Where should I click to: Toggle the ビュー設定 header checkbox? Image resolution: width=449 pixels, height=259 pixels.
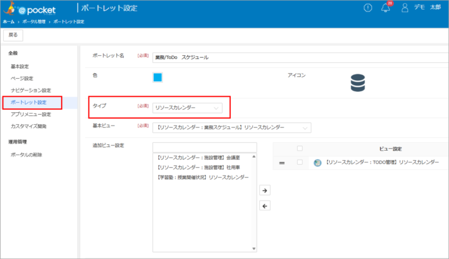tap(300, 148)
